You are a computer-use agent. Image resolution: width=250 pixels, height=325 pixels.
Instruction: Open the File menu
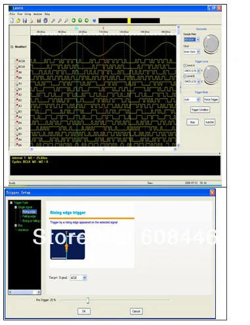pyautogui.click(x=12, y=14)
